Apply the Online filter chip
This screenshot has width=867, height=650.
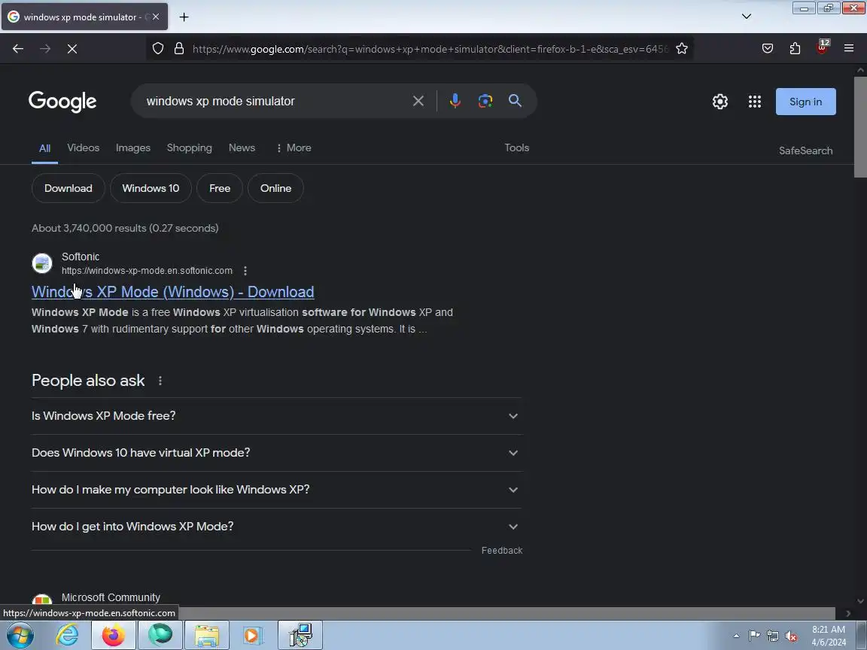click(275, 188)
